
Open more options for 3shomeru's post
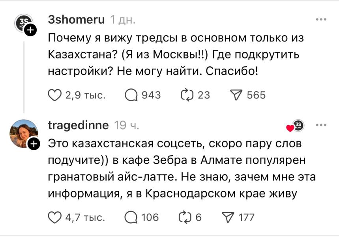tap(321, 19)
